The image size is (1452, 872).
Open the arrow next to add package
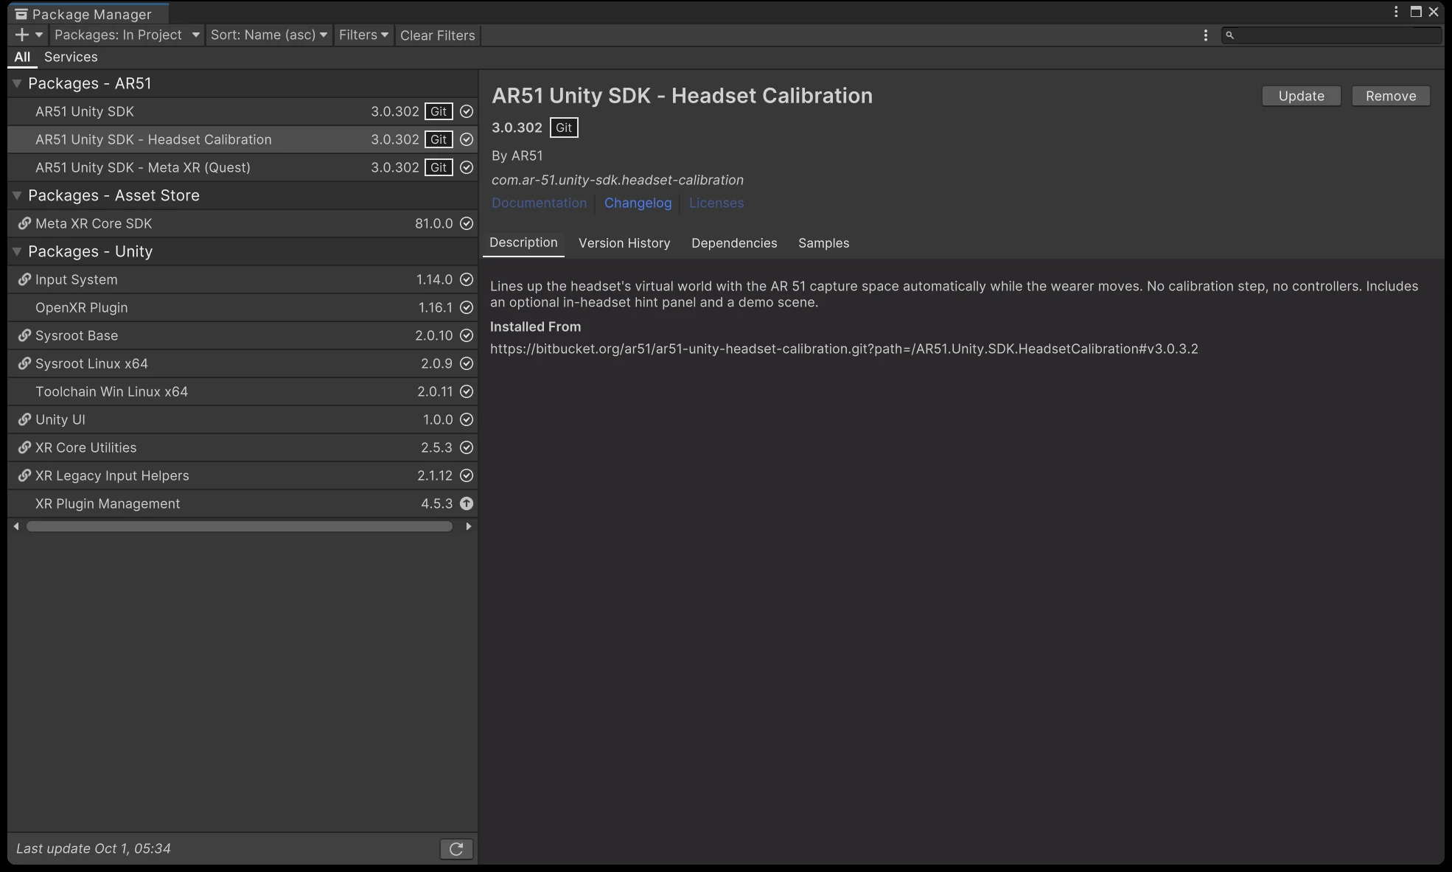39,35
